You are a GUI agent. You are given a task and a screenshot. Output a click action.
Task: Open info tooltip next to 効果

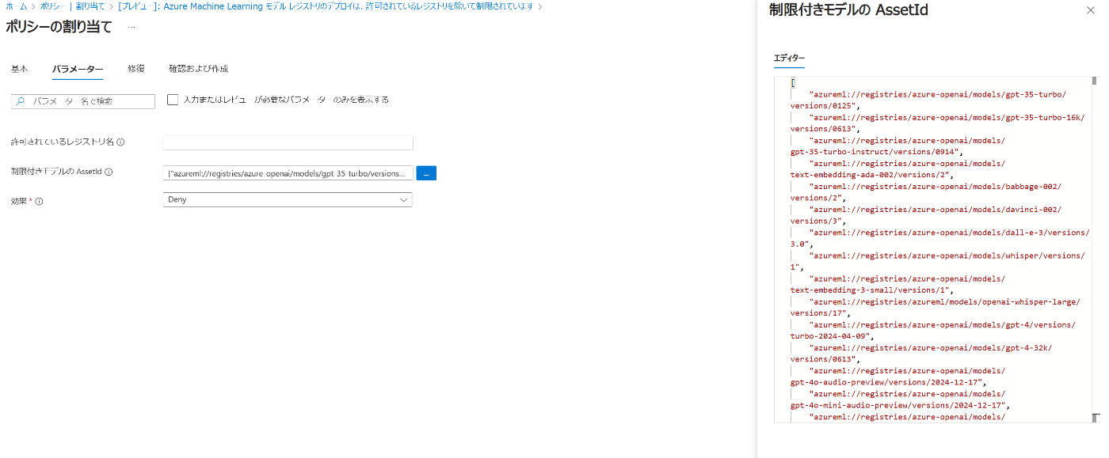point(39,202)
